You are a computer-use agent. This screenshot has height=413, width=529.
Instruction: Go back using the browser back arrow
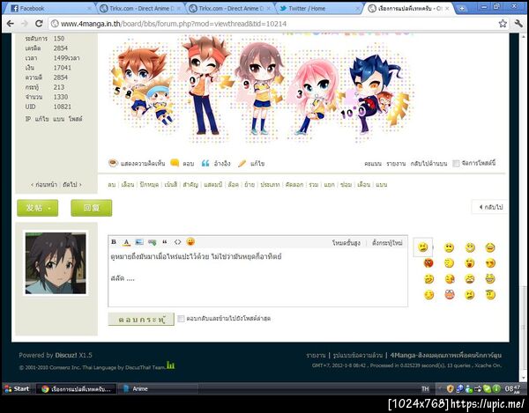pyautogui.click(x=11, y=23)
